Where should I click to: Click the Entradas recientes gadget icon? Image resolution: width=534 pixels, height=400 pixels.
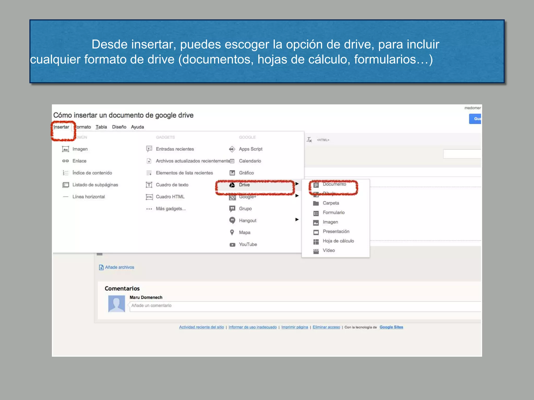pyautogui.click(x=149, y=149)
